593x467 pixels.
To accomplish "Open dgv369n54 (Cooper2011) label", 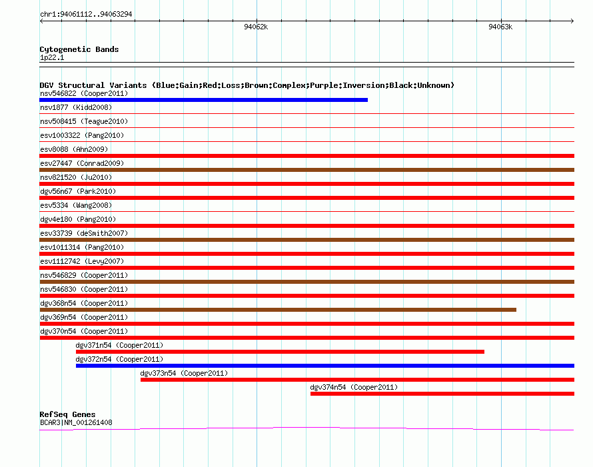I will tap(84, 317).
